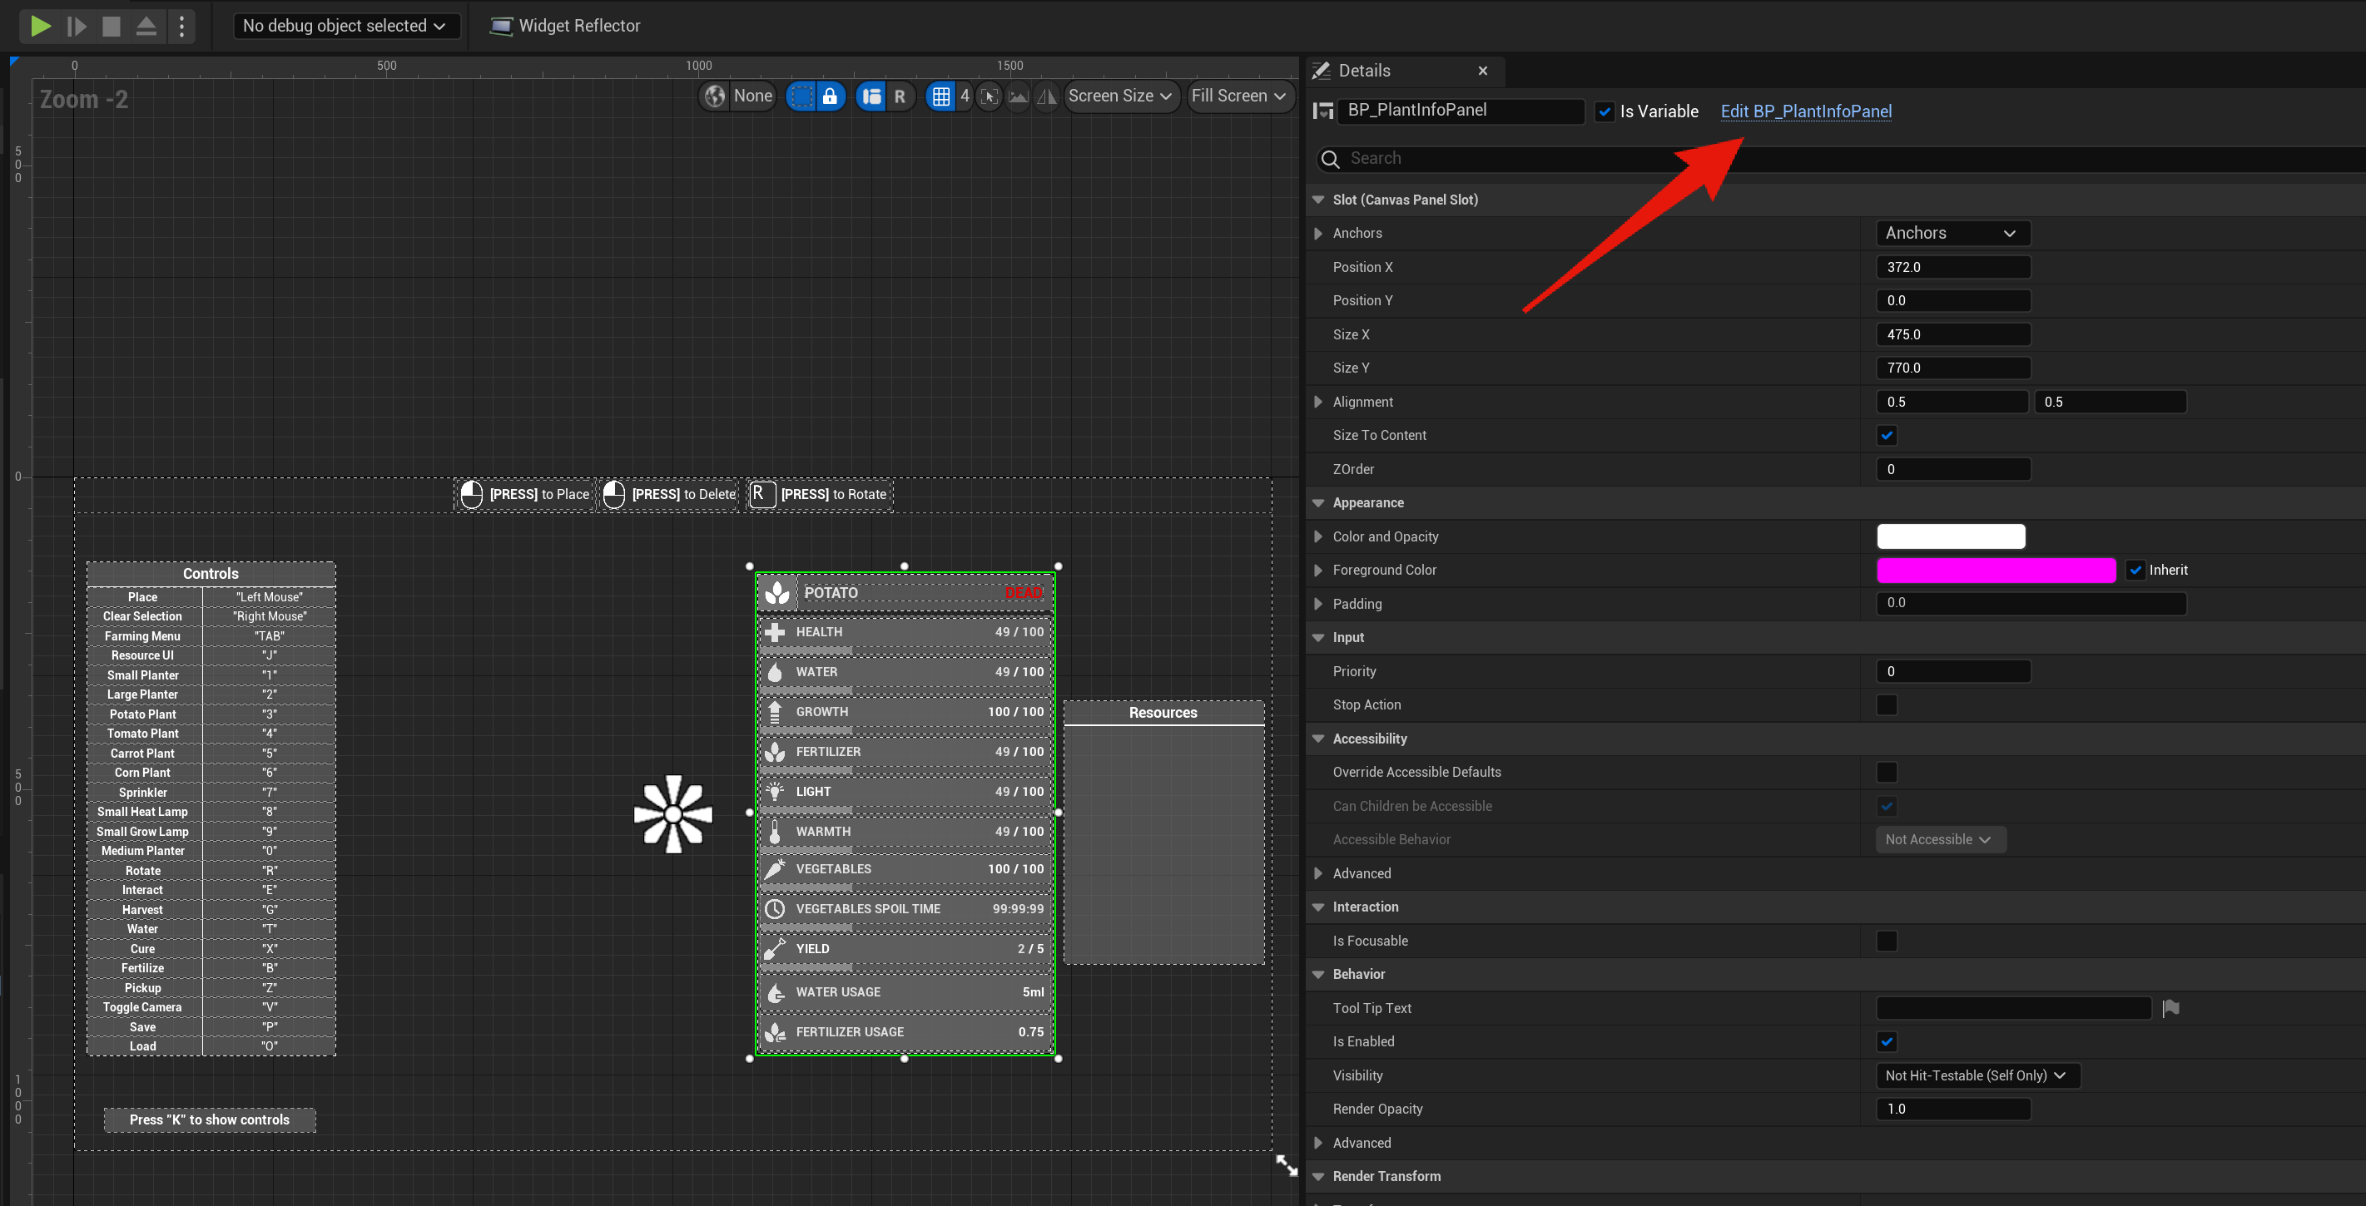The width and height of the screenshot is (2366, 1206).
Task: Click the Edit BP_PlantInfoPanel link
Action: click(1805, 111)
